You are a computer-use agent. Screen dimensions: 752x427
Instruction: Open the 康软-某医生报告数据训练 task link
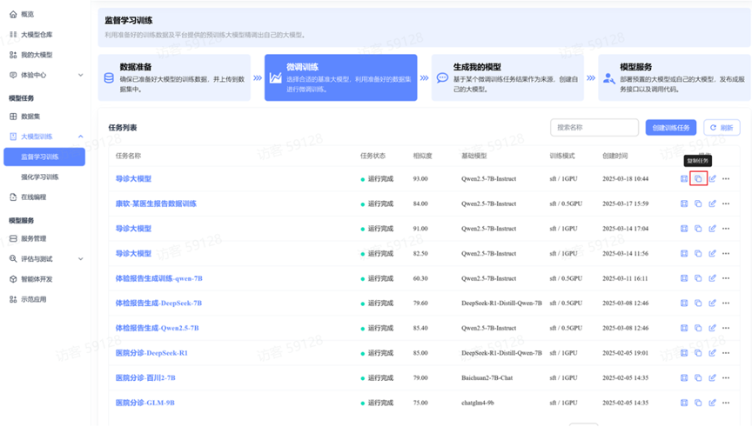click(156, 203)
